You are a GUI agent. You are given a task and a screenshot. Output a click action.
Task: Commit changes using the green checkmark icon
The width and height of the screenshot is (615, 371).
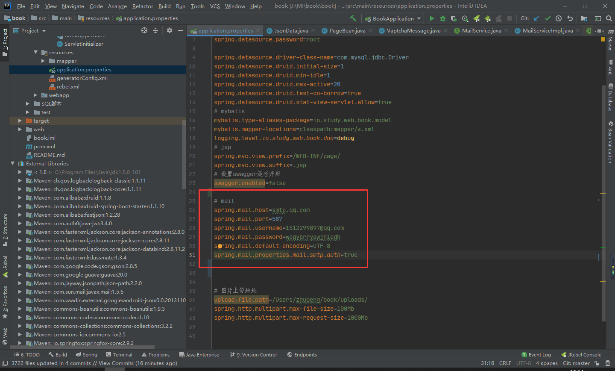tap(548, 18)
